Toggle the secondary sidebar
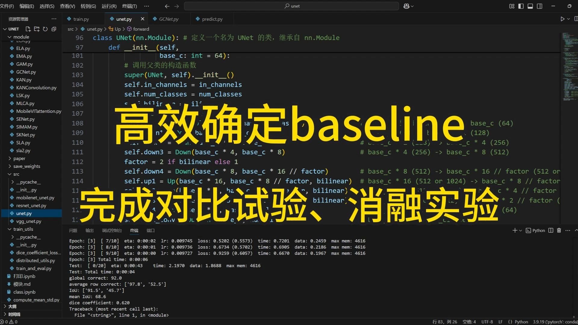 [x=539, y=6]
